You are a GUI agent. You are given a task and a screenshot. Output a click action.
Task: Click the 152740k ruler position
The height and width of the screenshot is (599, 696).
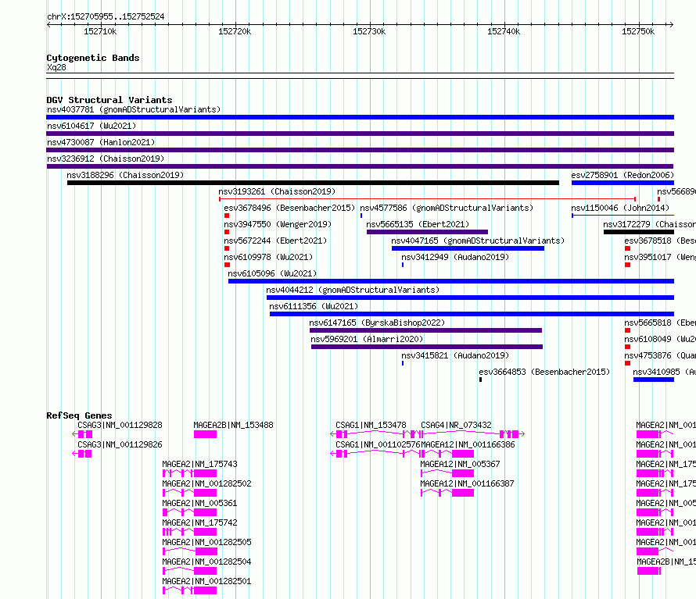504,31
